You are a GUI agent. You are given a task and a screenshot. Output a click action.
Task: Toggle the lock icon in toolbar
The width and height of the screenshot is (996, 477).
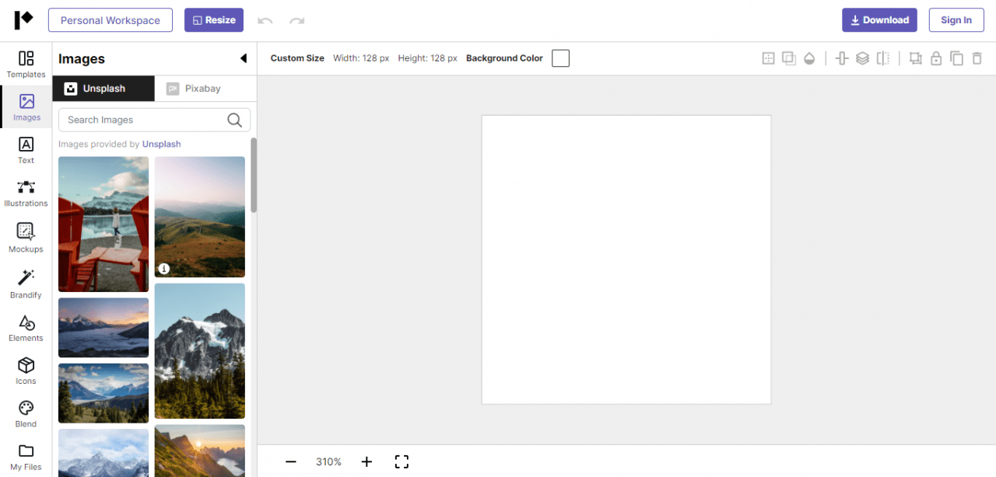coord(936,58)
